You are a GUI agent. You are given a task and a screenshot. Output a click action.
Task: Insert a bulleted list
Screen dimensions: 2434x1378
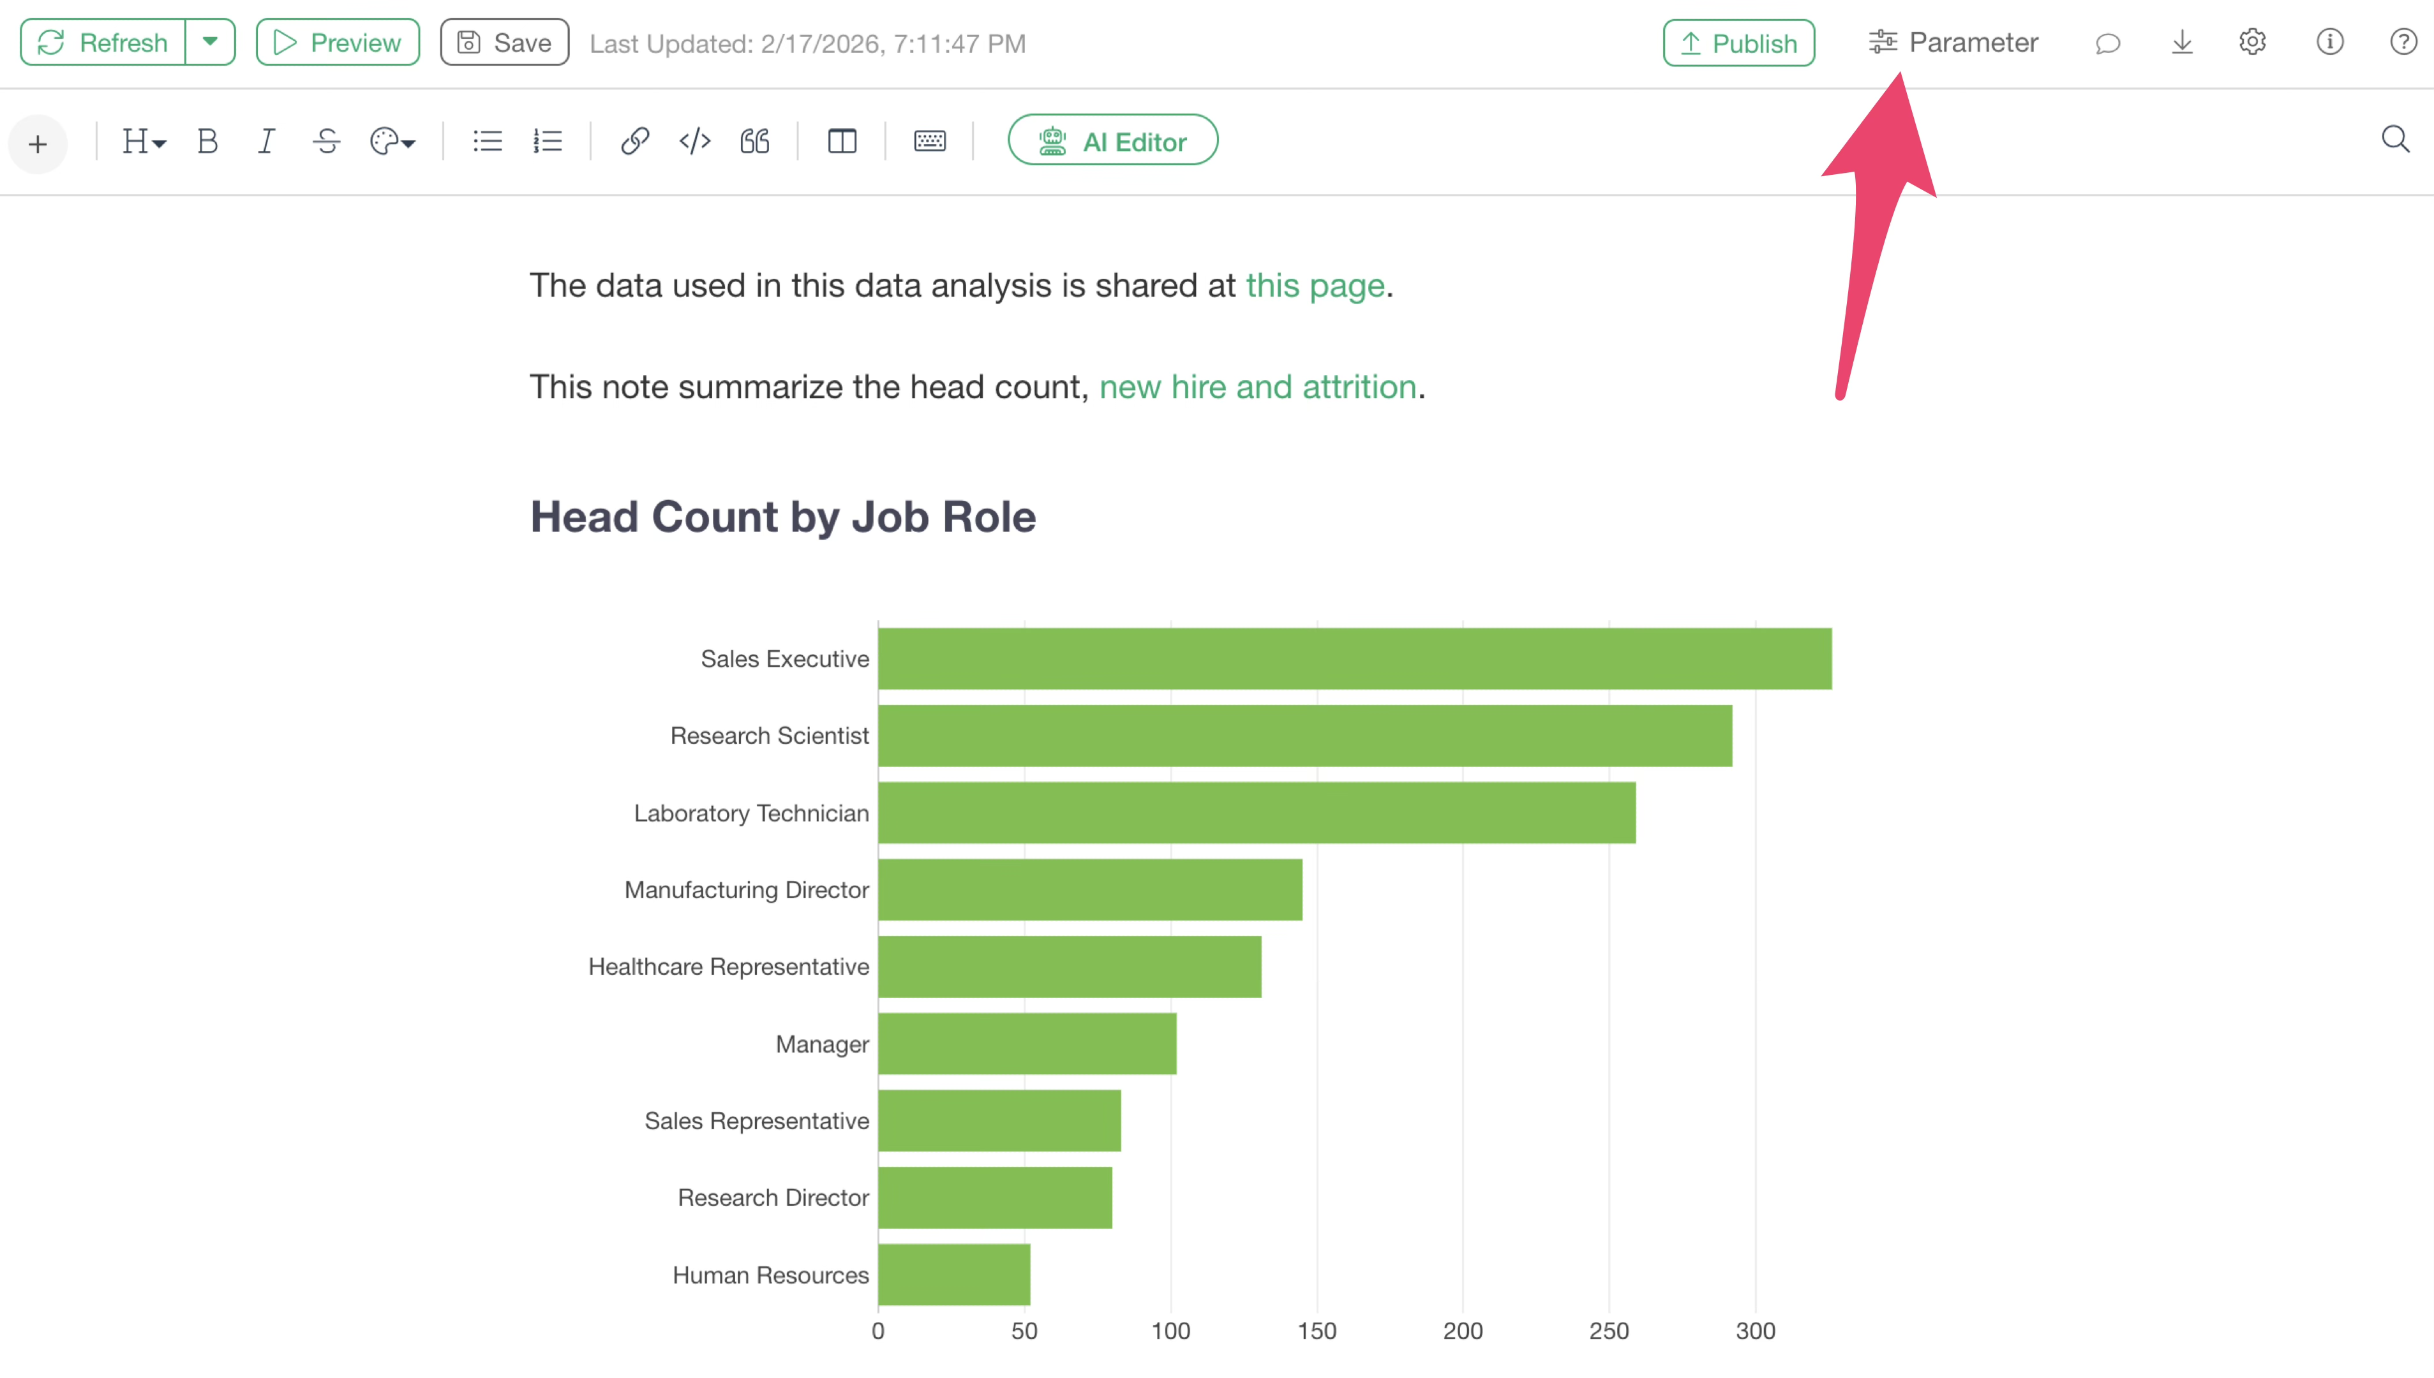coord(488,142)
